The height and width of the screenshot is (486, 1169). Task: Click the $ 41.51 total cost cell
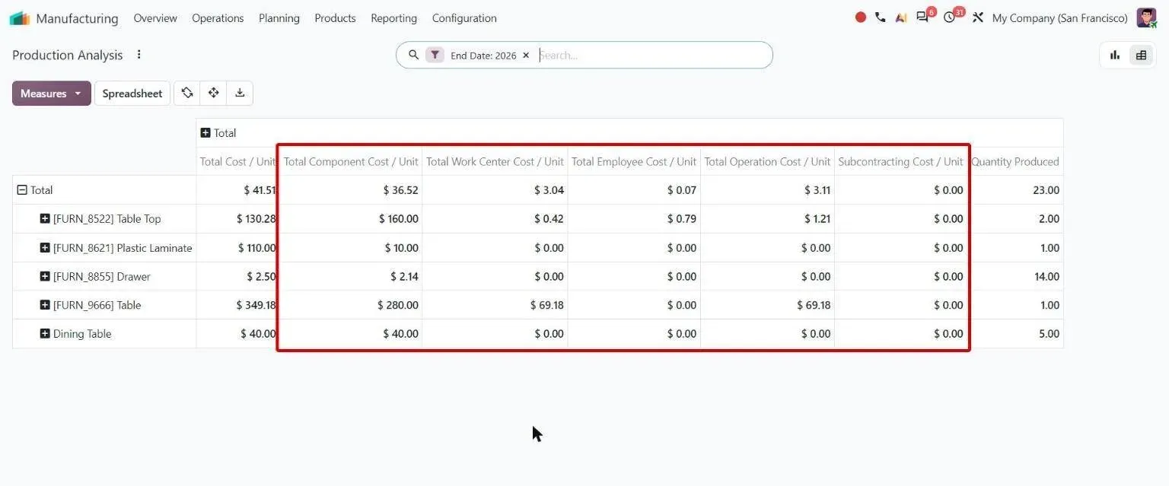[237, 190]
